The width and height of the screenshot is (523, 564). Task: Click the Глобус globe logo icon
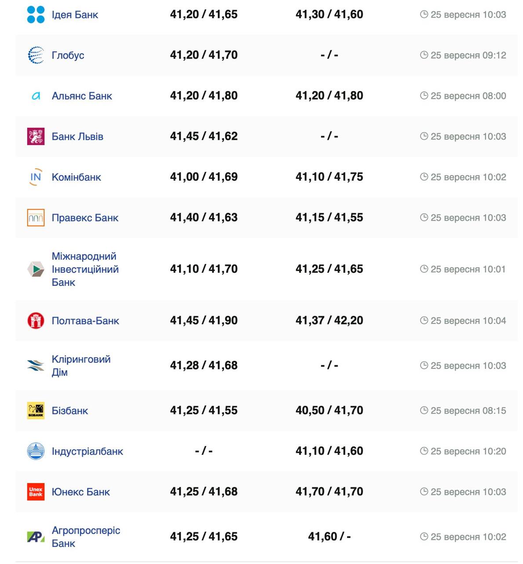coord(36,55)
